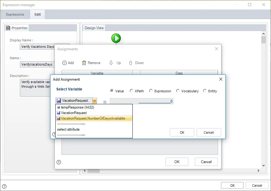Select the XPath radio button
271x191 pixels.
pos(131,91)
